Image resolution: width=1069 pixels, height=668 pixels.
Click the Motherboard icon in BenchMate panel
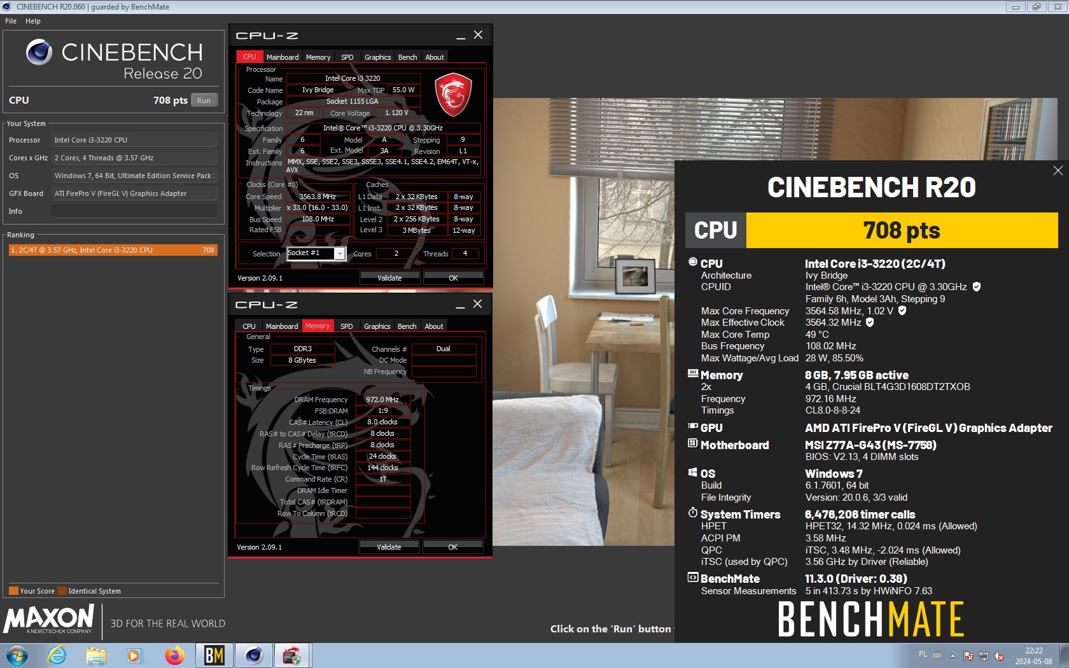pos(693,443)
